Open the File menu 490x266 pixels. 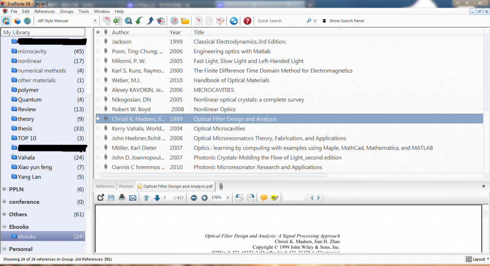click(x=14, y=11)
